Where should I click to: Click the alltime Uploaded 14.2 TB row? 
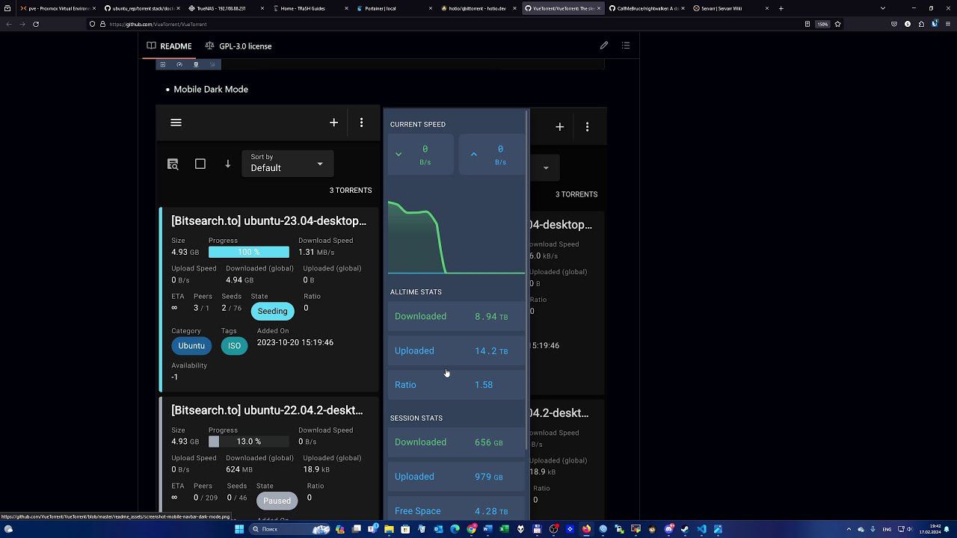(x=456, y=351)
